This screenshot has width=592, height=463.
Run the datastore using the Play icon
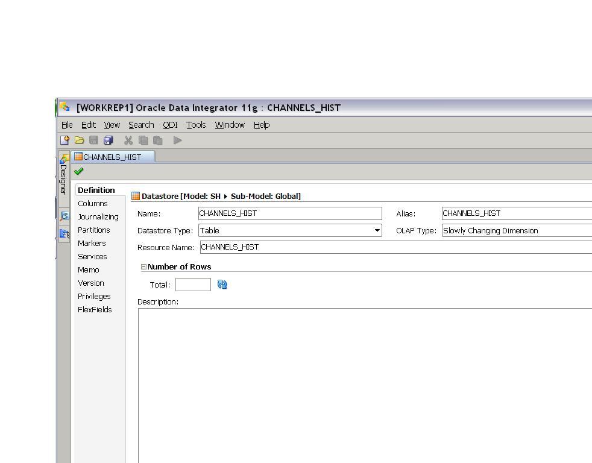177,140
